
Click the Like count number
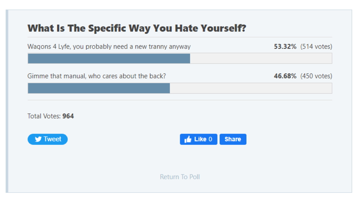click(210, 139)
